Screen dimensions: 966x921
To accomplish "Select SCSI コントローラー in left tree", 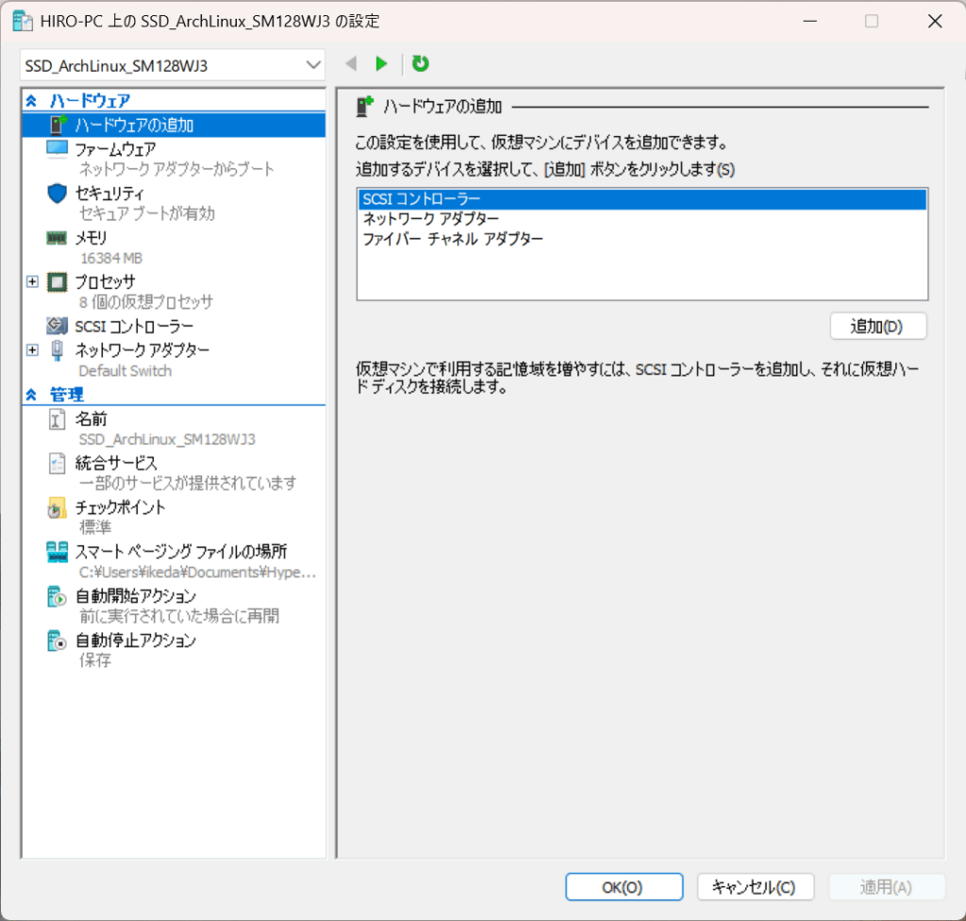I will click(x=134, y=326).
